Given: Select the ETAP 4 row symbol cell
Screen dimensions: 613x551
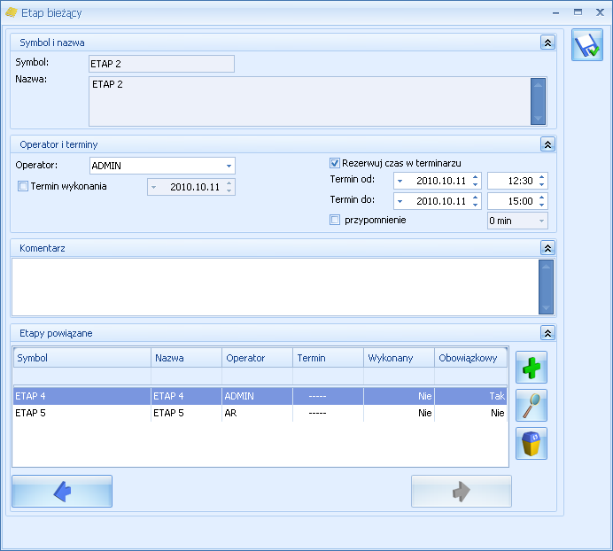Looking at the screenshot, I should pyautogui.click(x=82, y=396).
